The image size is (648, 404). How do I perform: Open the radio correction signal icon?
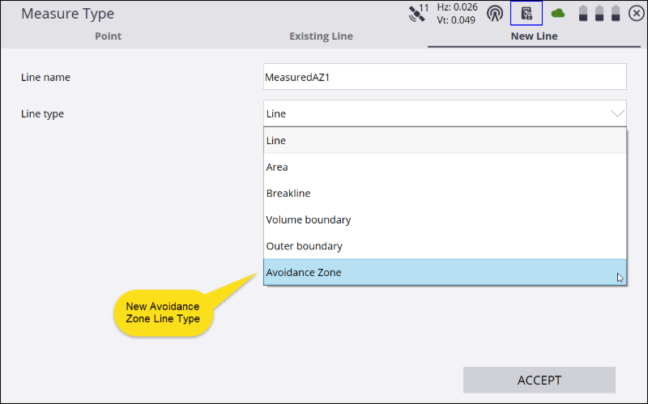pyautogui.click(x=495, y=13)
